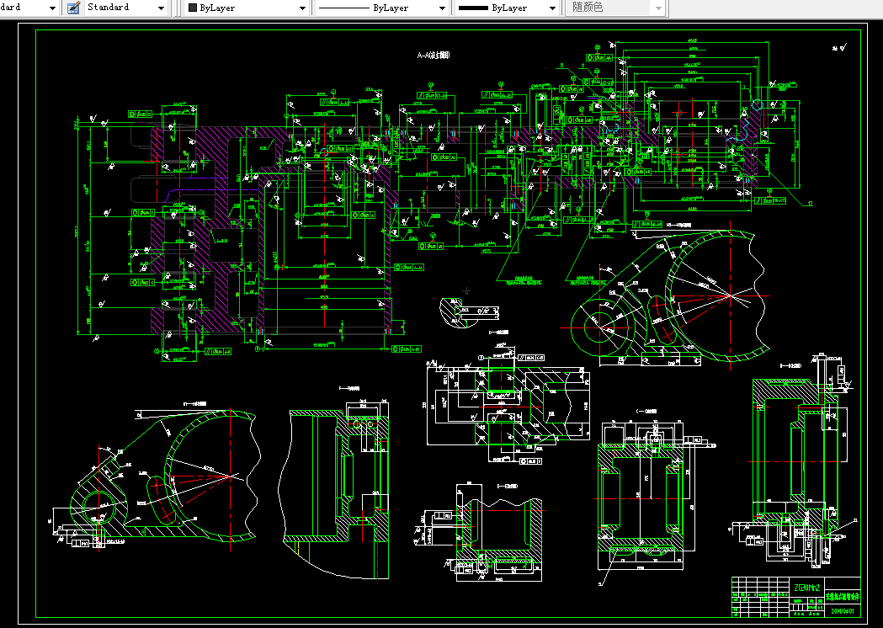Open the ByLayer color control dropdown
The height and width of the screenshot is (628, 883).
247,8
